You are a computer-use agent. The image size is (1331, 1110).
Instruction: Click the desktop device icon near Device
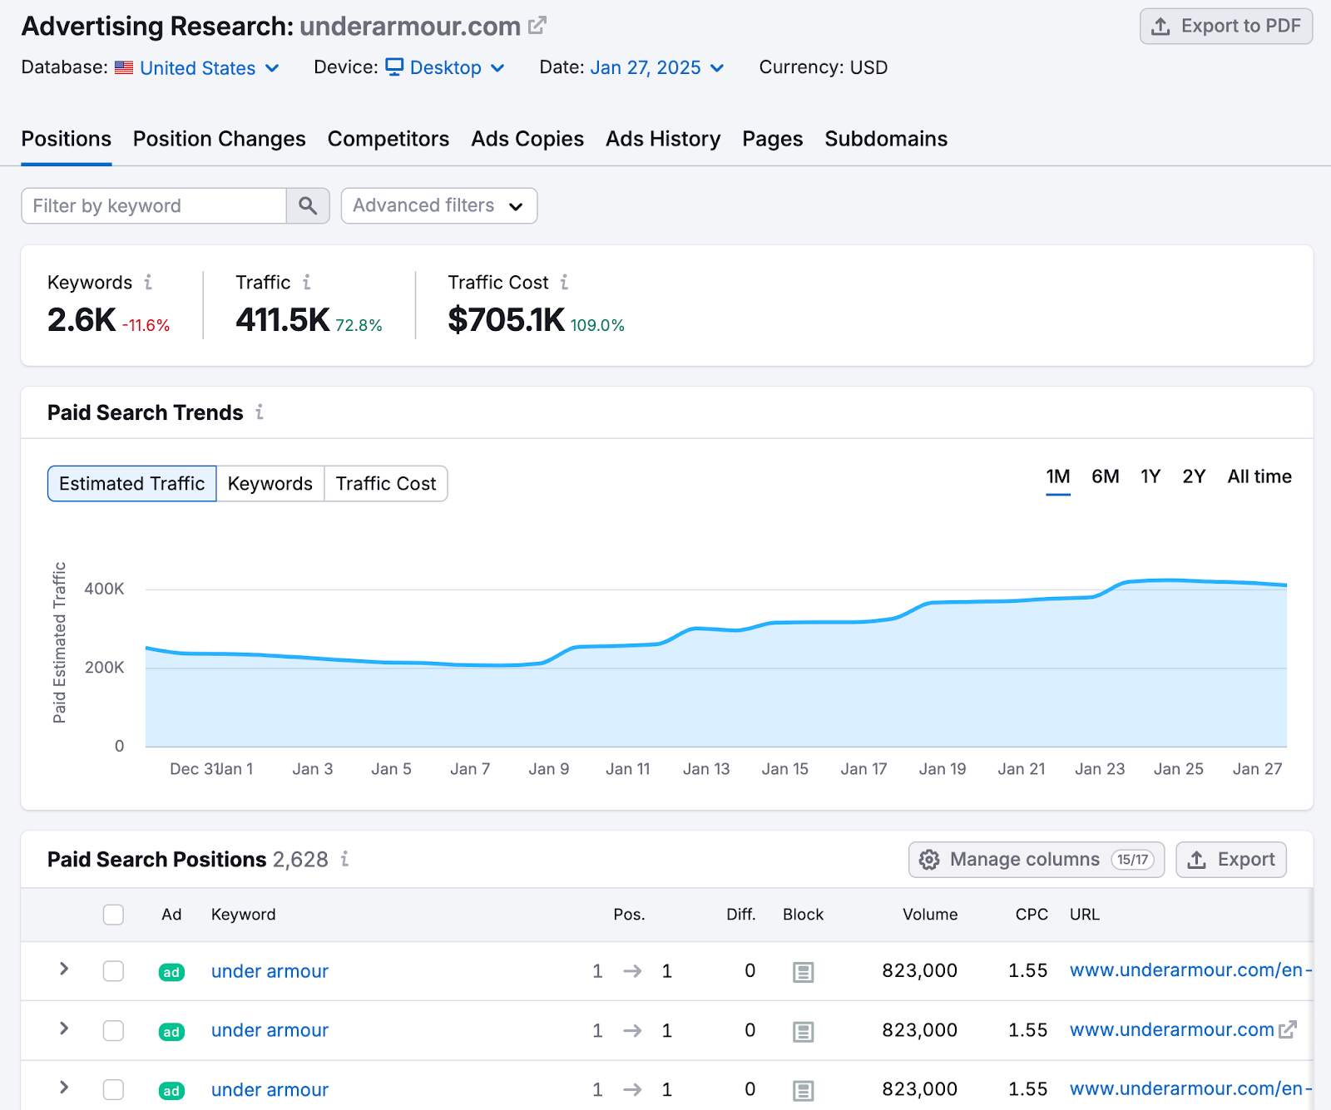click(394, 67)
